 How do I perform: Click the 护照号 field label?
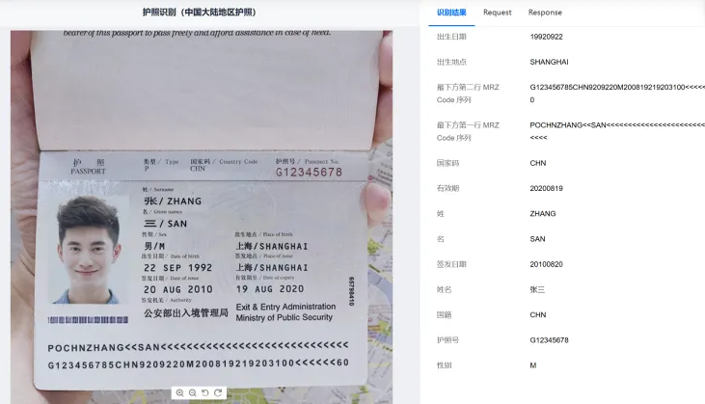click(x=447, y=340)
